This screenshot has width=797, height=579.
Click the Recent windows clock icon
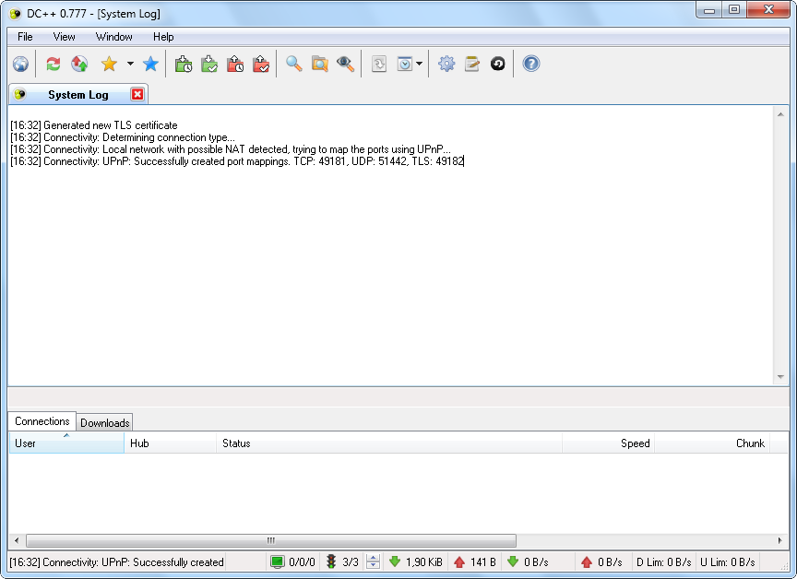(x=405, y=64)
